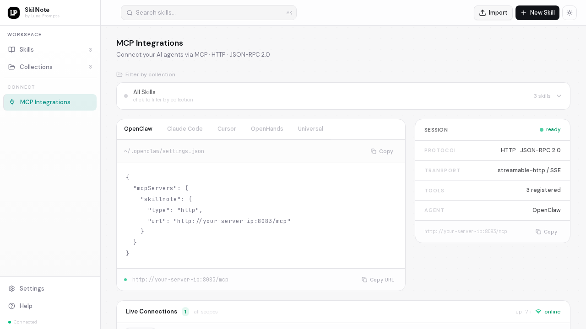Toggle light/dark theme with the sun icon
Screen dimensions: 586x329
coord(570,13)
